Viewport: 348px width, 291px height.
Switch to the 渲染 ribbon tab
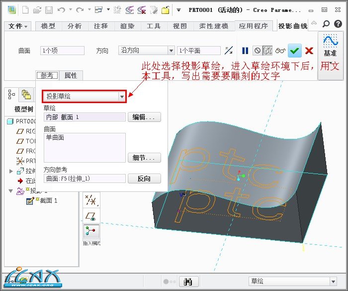point(127,26)
